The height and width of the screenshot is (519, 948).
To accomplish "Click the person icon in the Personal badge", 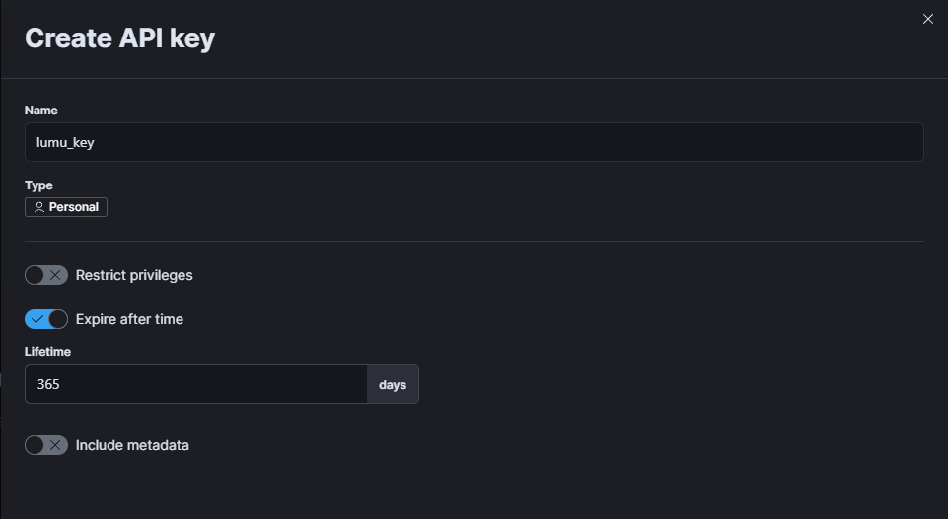I will click(x=38, y=207).
